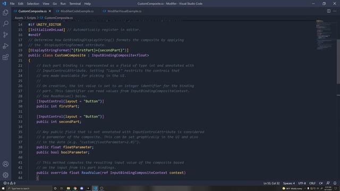Click the DisplayStringFormat attribute on line 19
Image resolution: width=340 pixels, height=191 pixels.
click(x=49, y=50)
